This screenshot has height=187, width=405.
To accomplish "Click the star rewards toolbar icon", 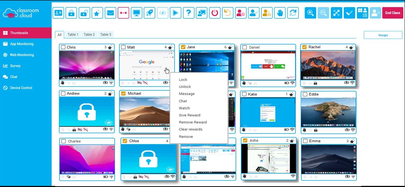I will coord(97,13).
